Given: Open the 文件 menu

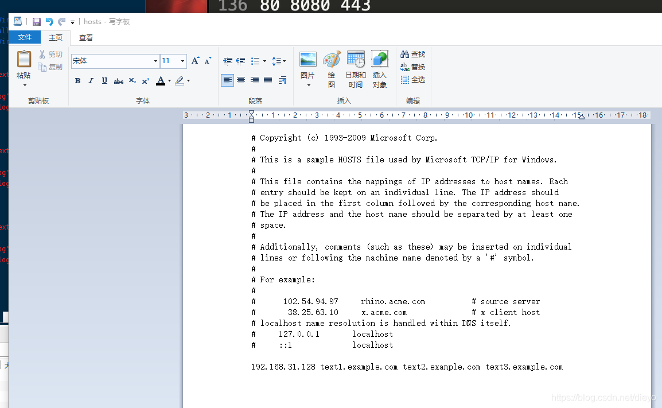Looking at the screenshot, I should pyautogui.click(x=25, y=37).
